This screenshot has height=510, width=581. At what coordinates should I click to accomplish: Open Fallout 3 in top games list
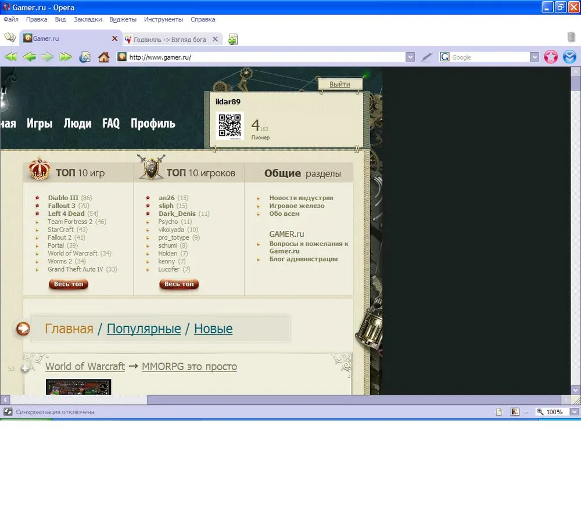62,205
